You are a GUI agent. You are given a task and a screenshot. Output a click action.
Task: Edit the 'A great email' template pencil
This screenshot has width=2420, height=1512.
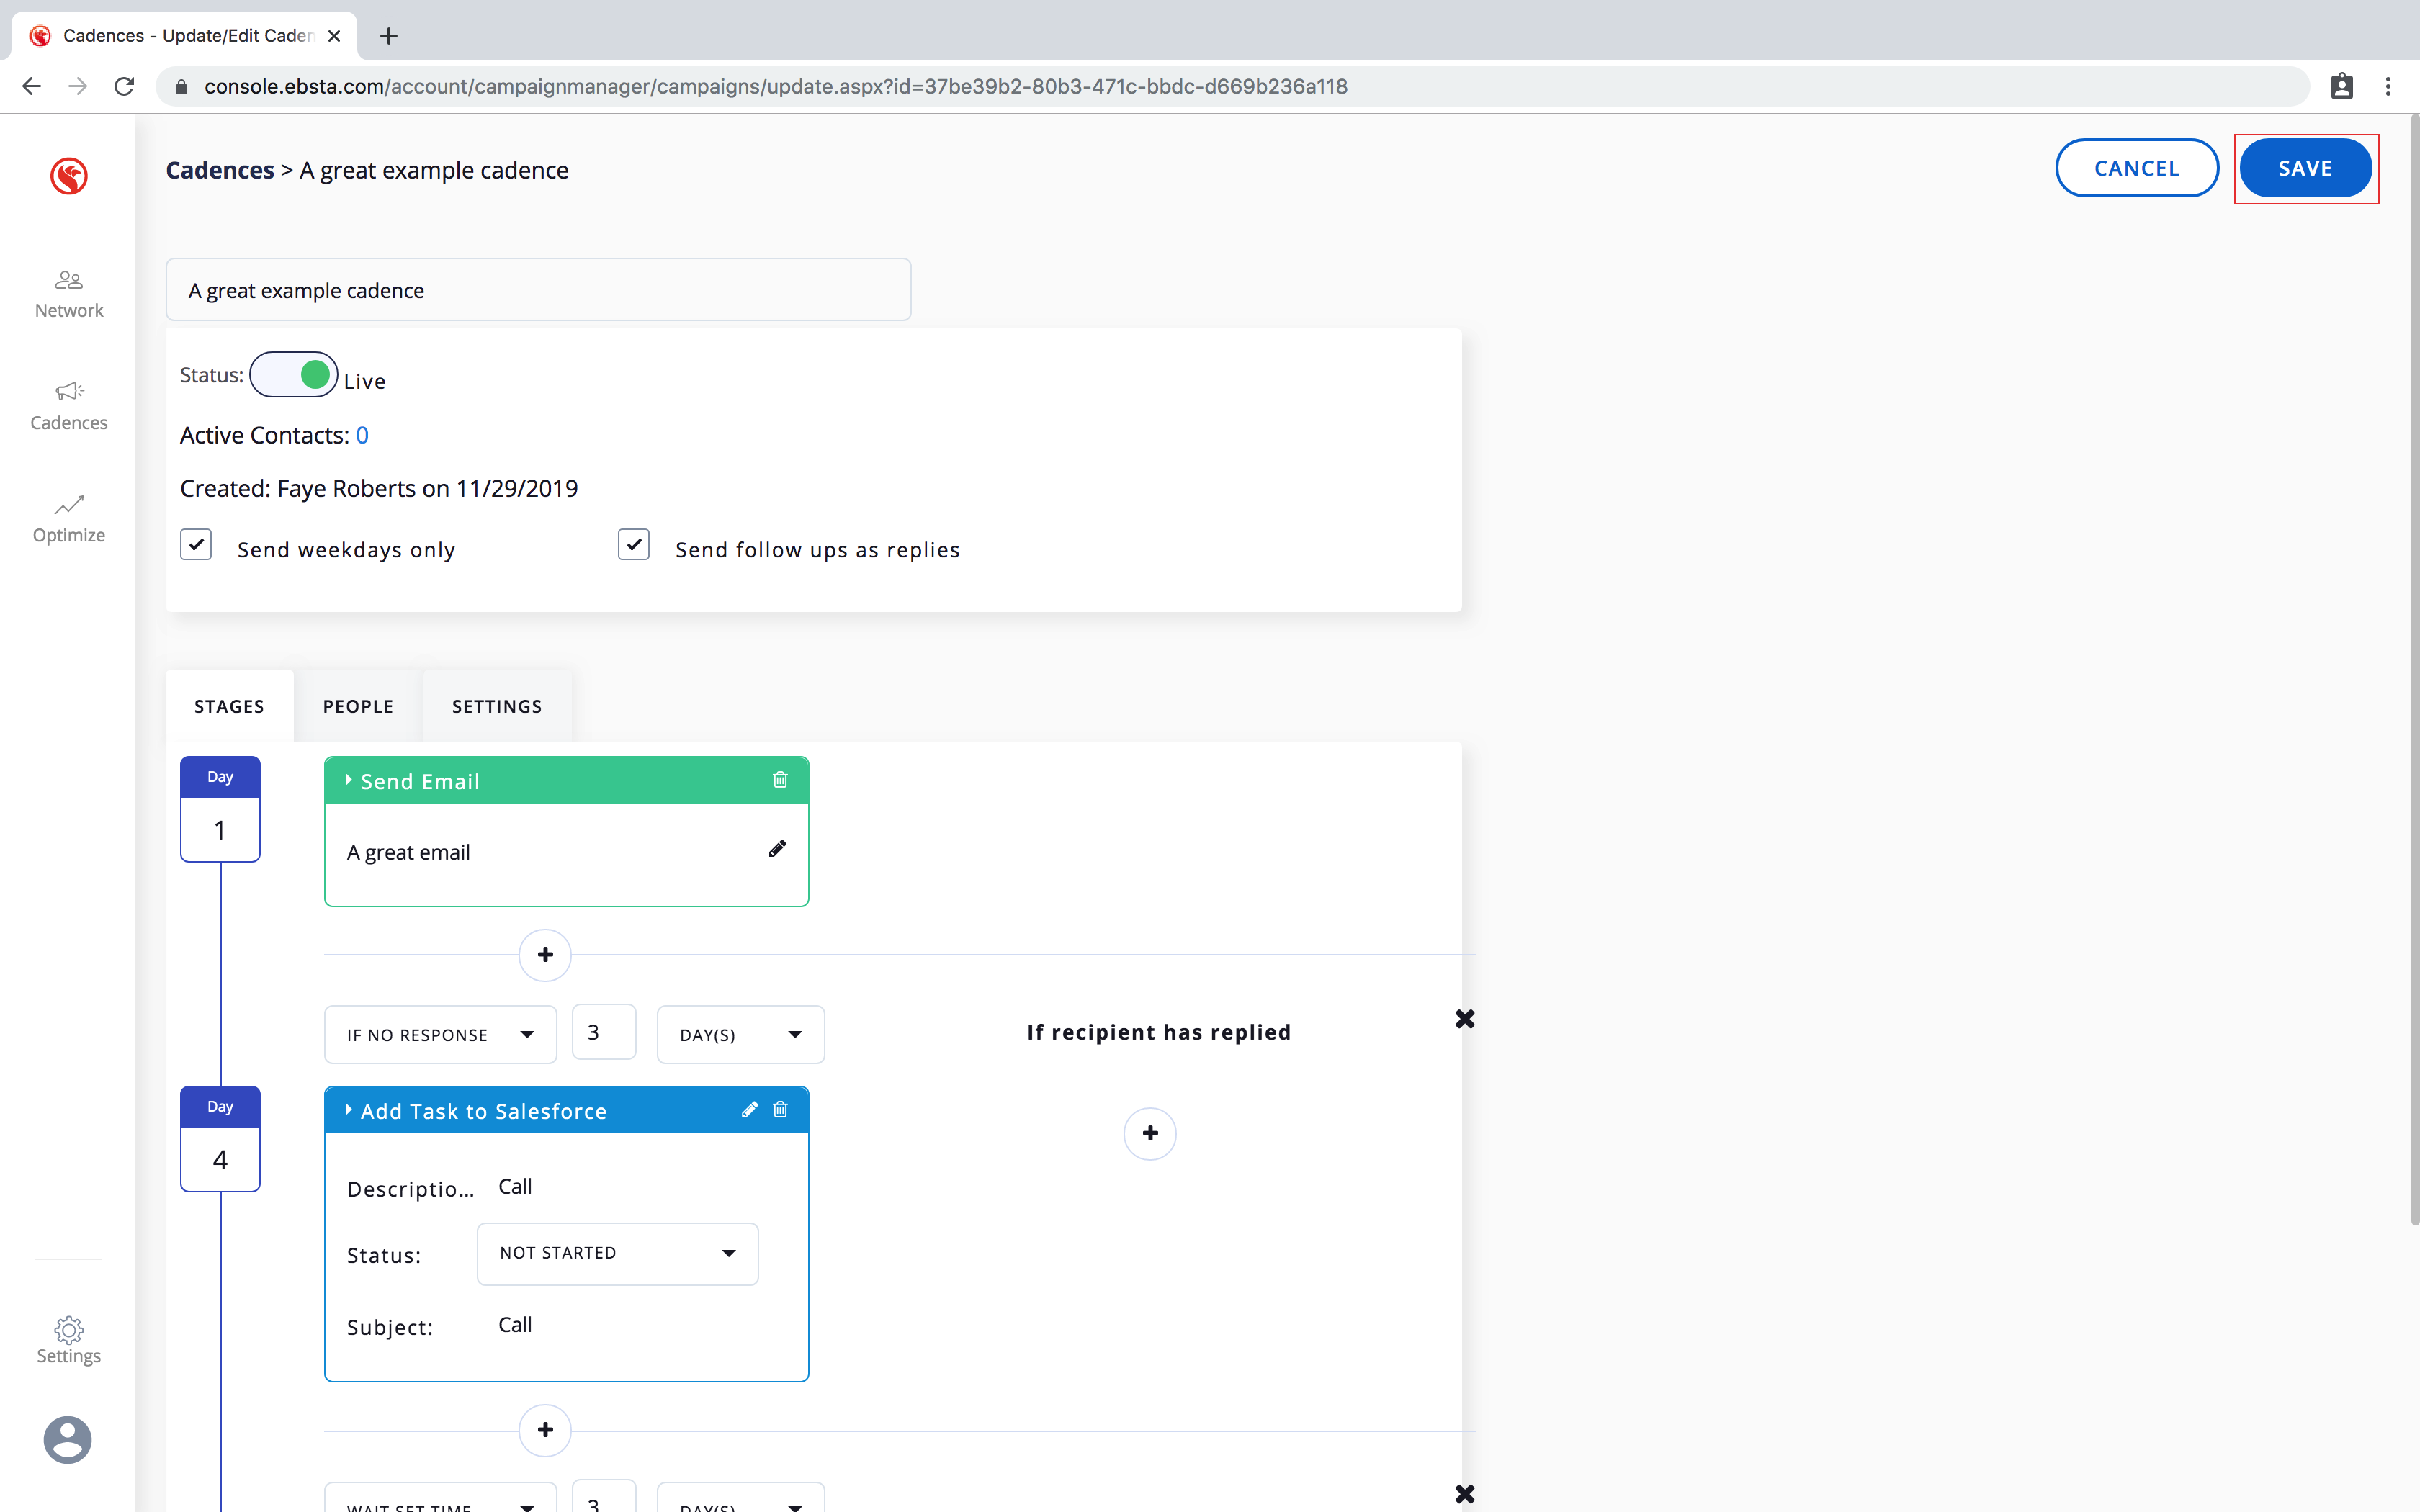pyautogui.click(x=777, y=849)
